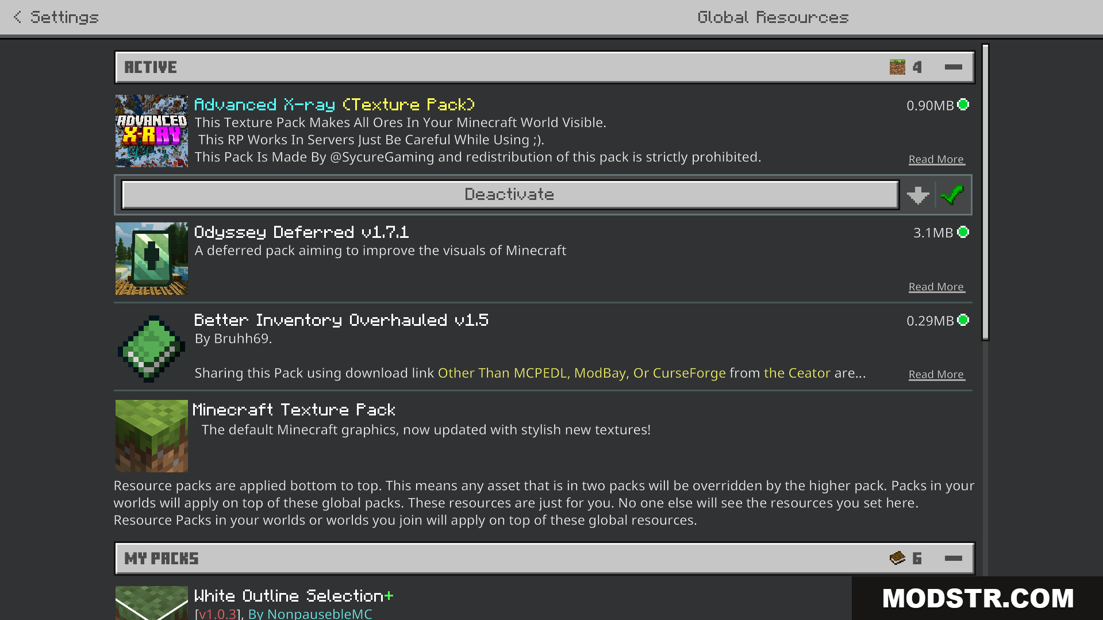Select Better Inventory Overhauled v1.5 title
The image size is (1103, 620).
[x=341, y=320]
